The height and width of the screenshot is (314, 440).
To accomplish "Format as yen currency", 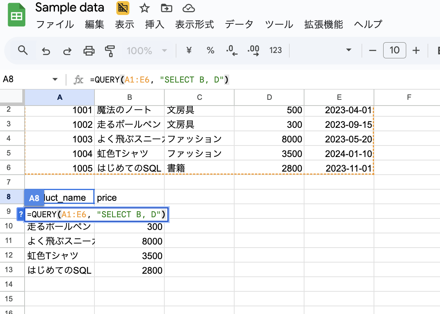I will 189,50.
